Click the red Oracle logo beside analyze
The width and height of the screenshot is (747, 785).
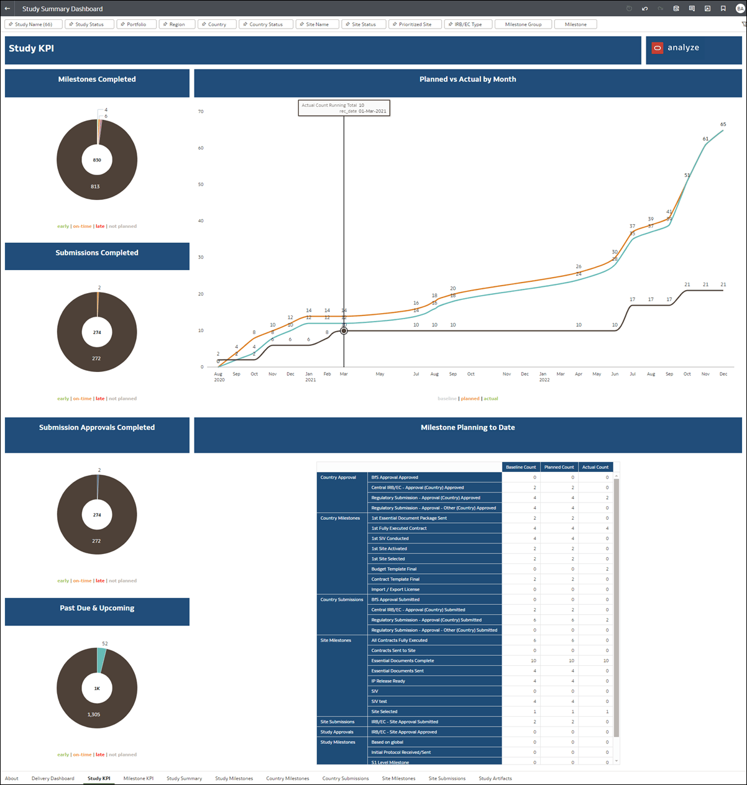coord(658,48)
